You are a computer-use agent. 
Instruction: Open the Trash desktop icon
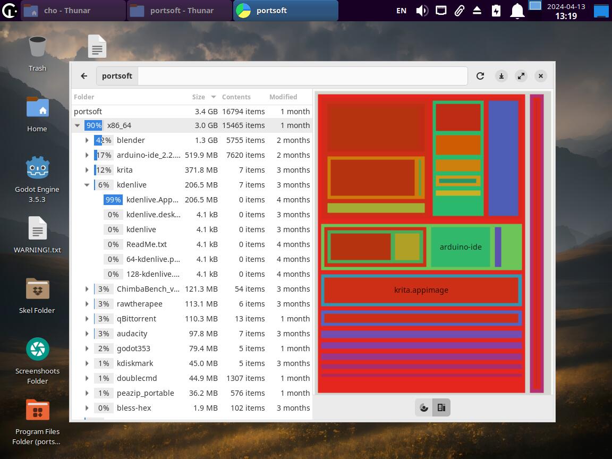pyautogui.click(x=37, y=47)
